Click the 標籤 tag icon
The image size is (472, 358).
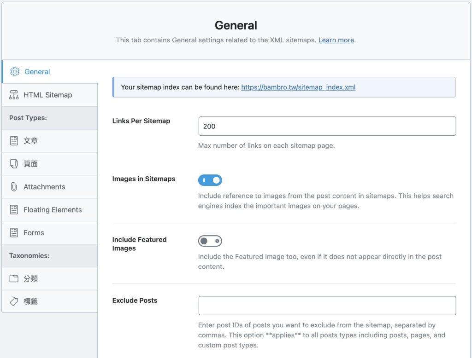point(14,302)
